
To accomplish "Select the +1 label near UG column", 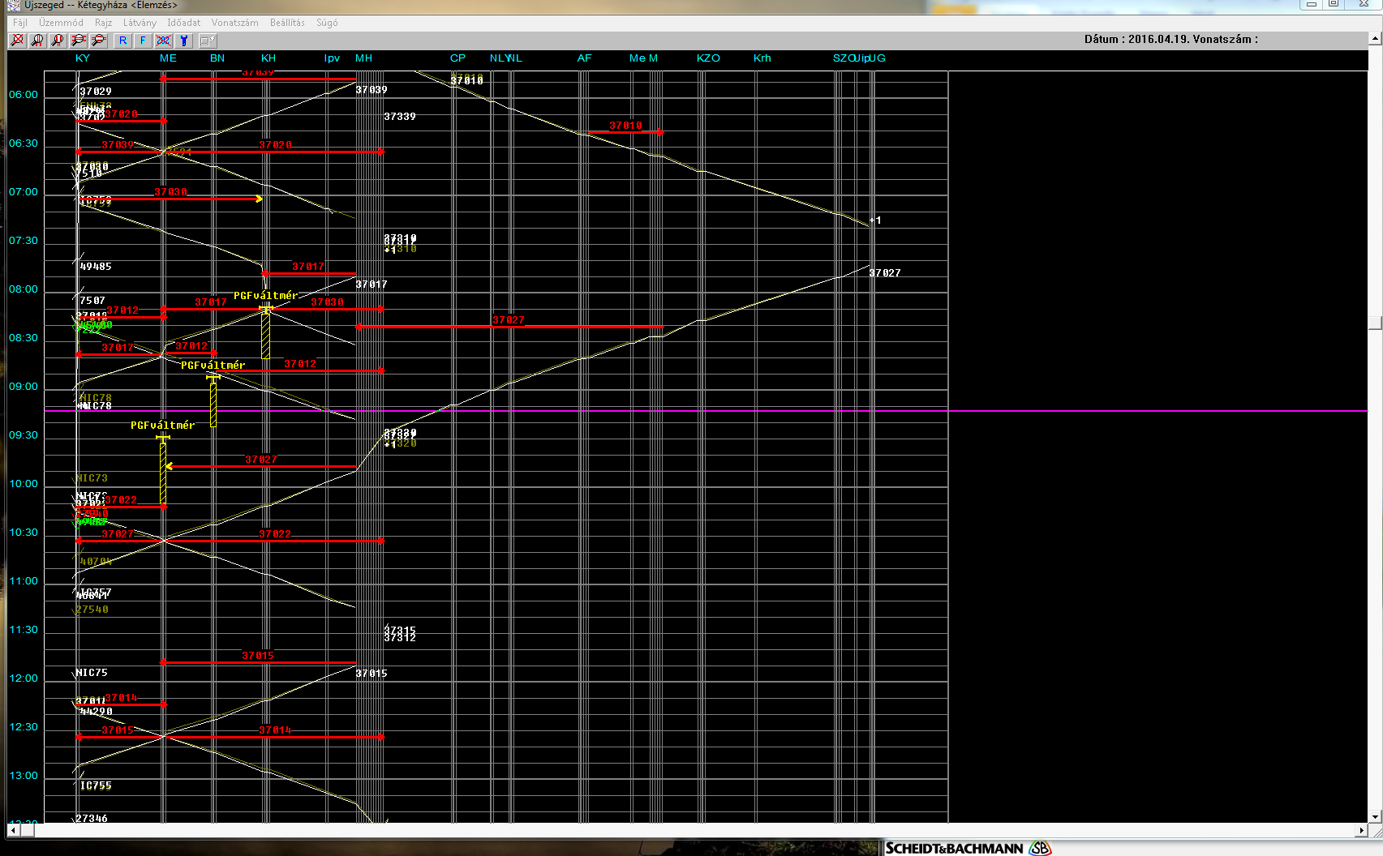I will [x=875, y=220].
